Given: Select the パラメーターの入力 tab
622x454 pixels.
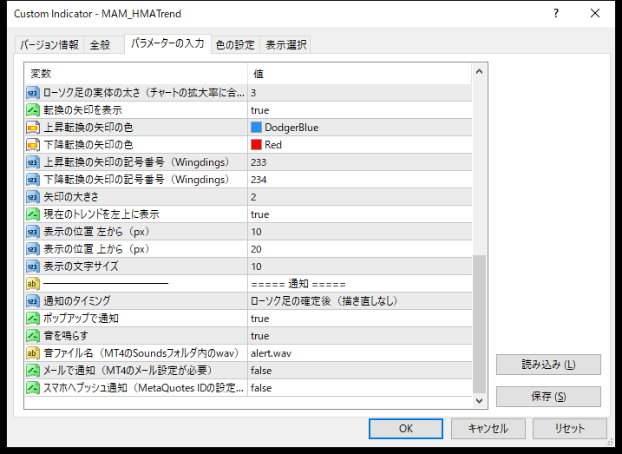Looking at the screenshot, I should [167, 43].
